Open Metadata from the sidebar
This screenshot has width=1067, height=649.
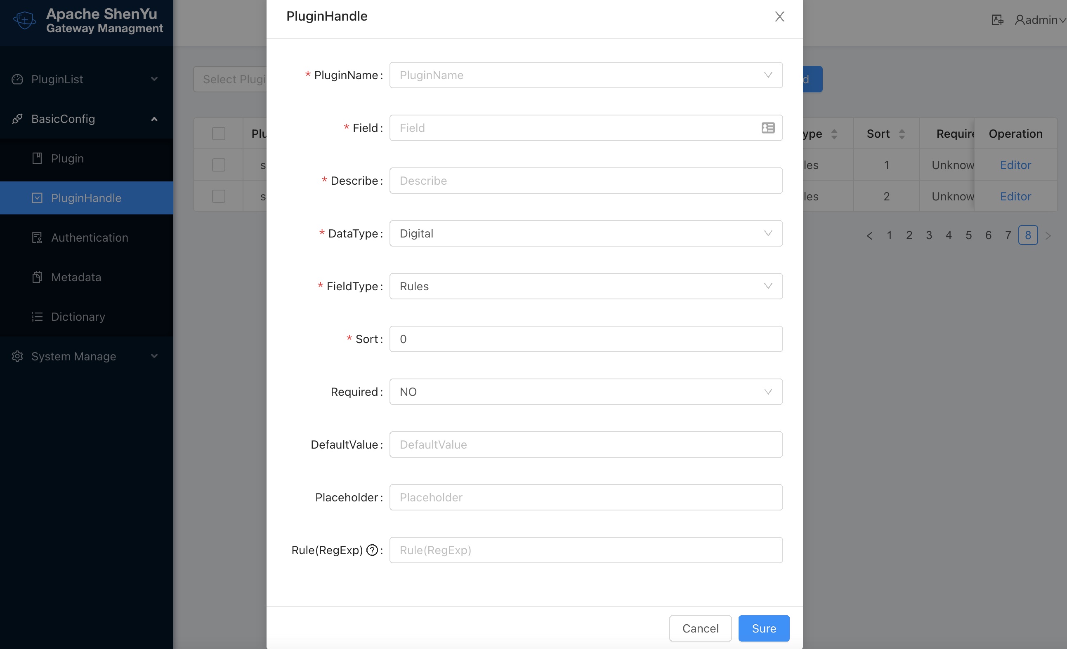click(76, 277)
